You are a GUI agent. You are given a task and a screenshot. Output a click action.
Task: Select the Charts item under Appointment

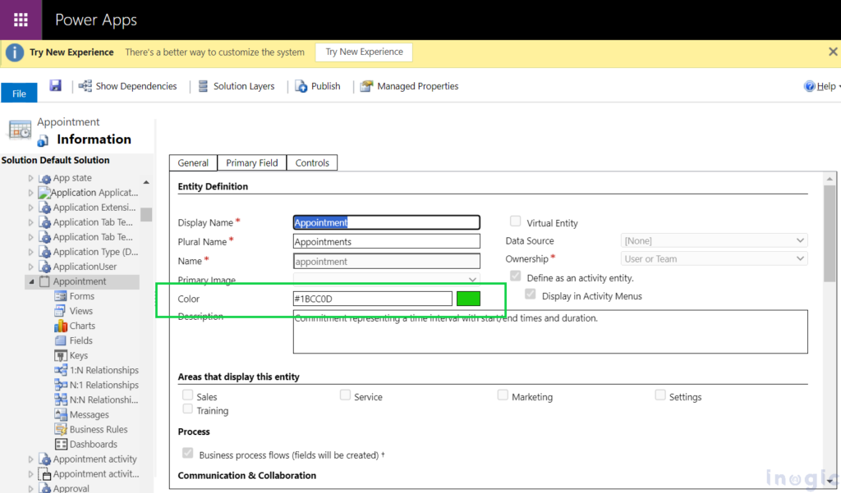80,326
